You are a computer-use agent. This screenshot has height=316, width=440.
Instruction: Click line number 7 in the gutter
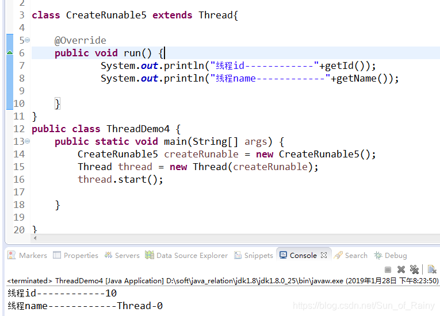coord(22,65)
